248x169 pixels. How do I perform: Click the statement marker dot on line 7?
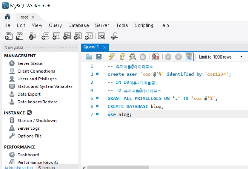(x=97, y=114)
